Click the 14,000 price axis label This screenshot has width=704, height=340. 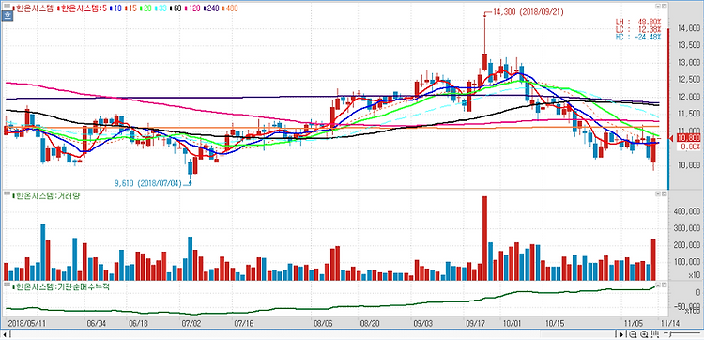tap(690, 28)
